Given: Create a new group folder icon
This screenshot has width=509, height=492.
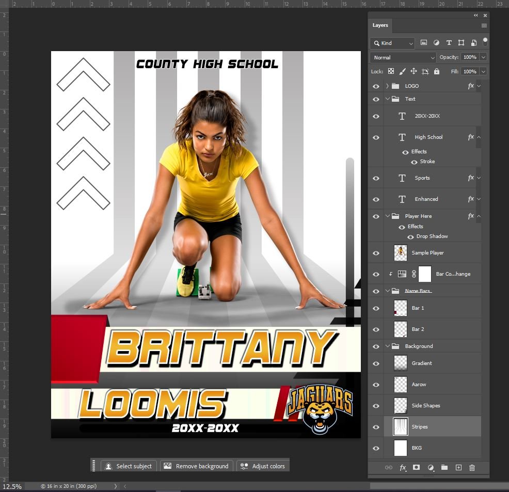Looking at the screenshot, I should pos(444,468).
